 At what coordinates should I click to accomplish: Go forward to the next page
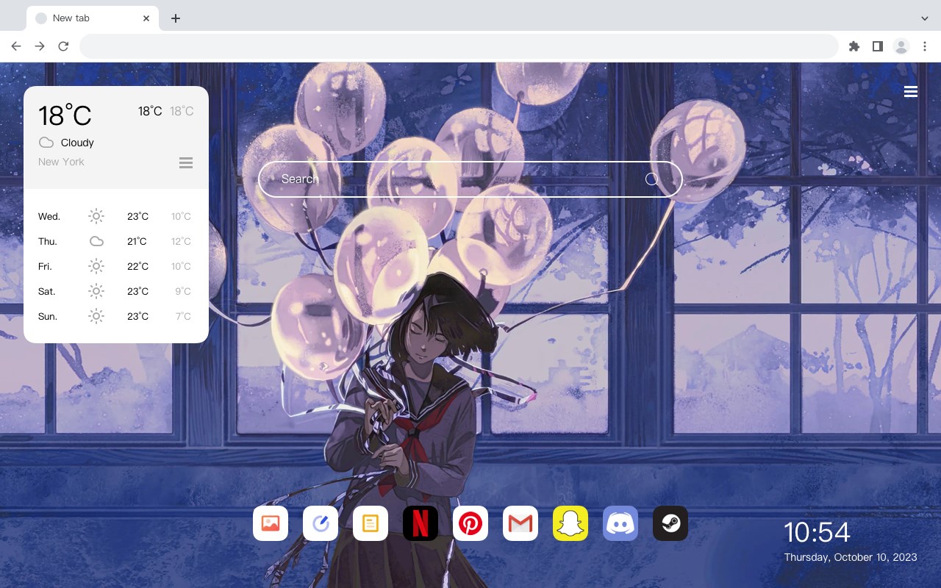40,46
